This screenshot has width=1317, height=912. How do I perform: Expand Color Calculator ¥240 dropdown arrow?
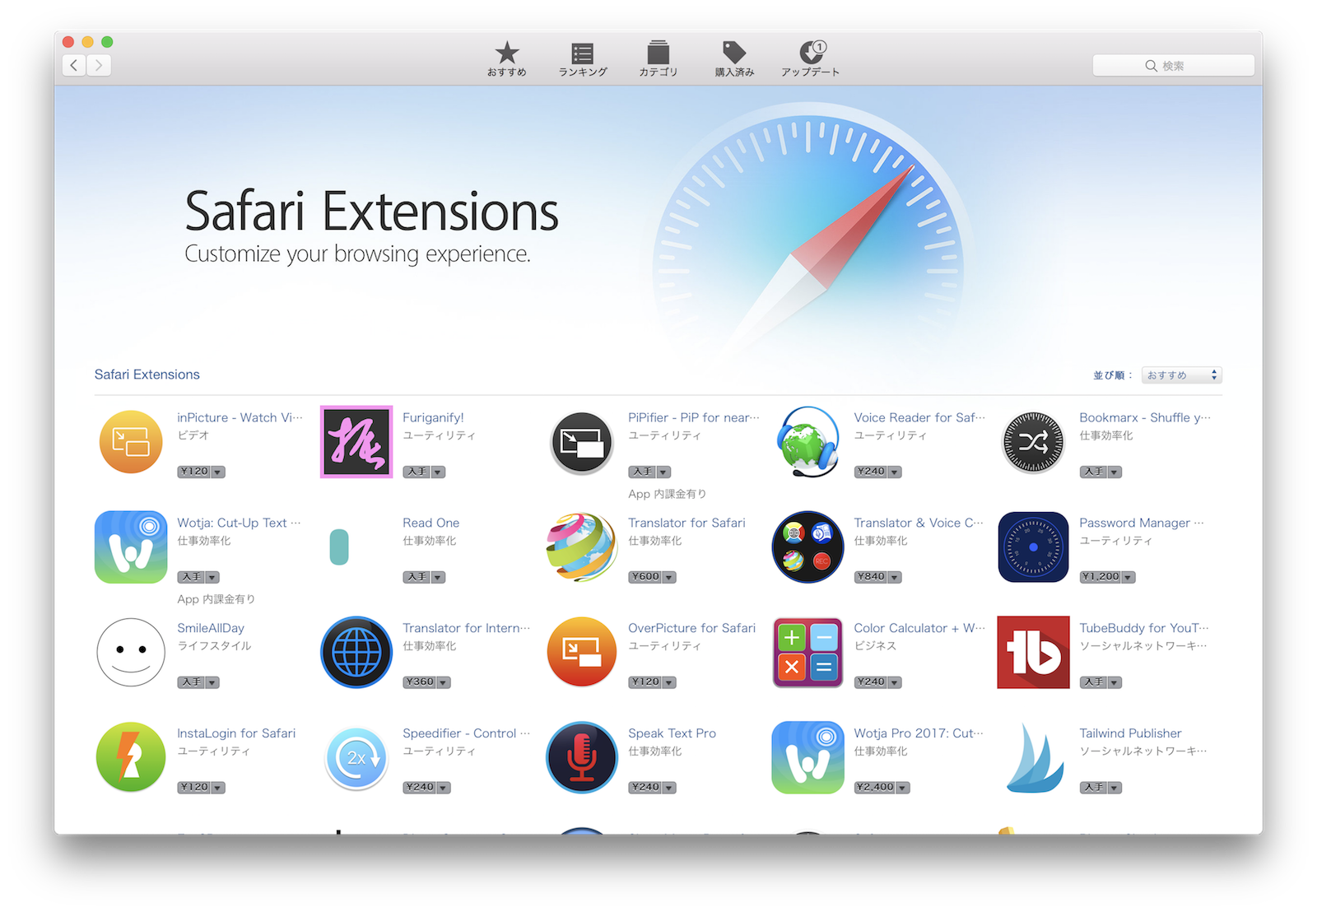coord(895,682)
